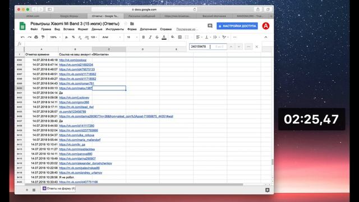Open link https://vk.com/id141117280
This screenshot has height=202, width=359.
[x=76, y=126]
